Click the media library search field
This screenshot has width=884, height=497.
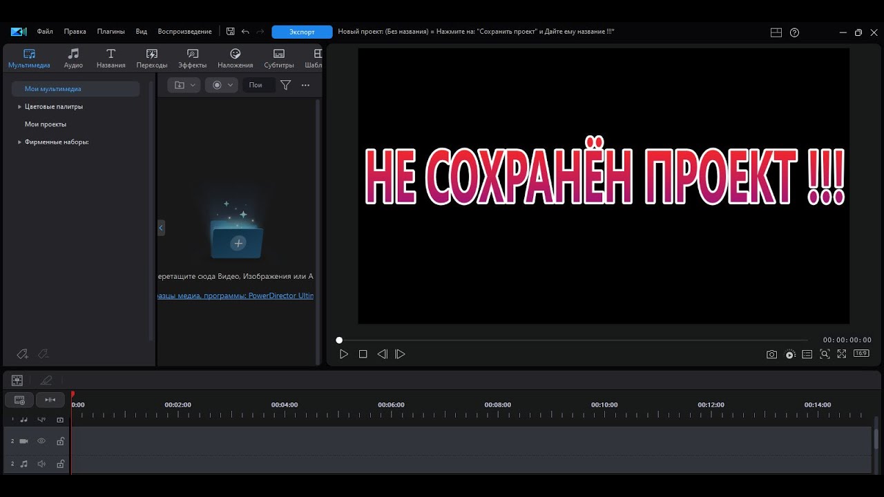(x=259, y=85)
